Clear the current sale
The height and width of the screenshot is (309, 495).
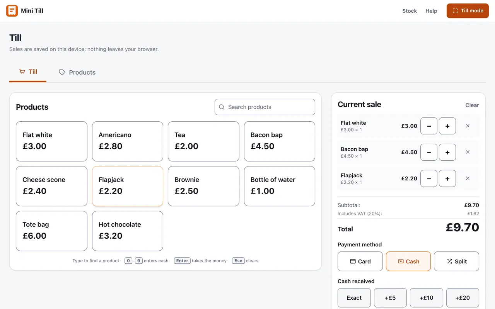[x=472, y=105]
